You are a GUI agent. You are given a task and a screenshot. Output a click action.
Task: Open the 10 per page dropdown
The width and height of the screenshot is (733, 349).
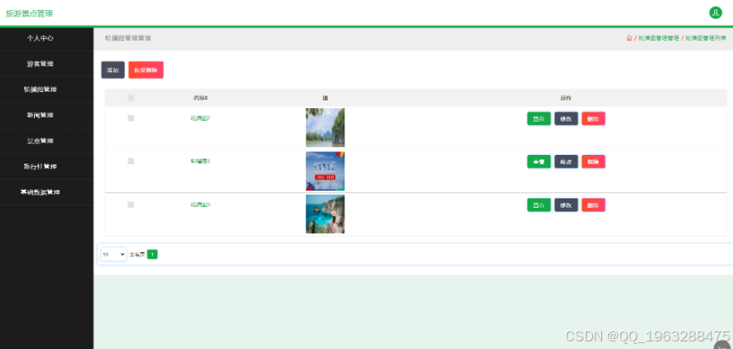[x=114, y=254]
